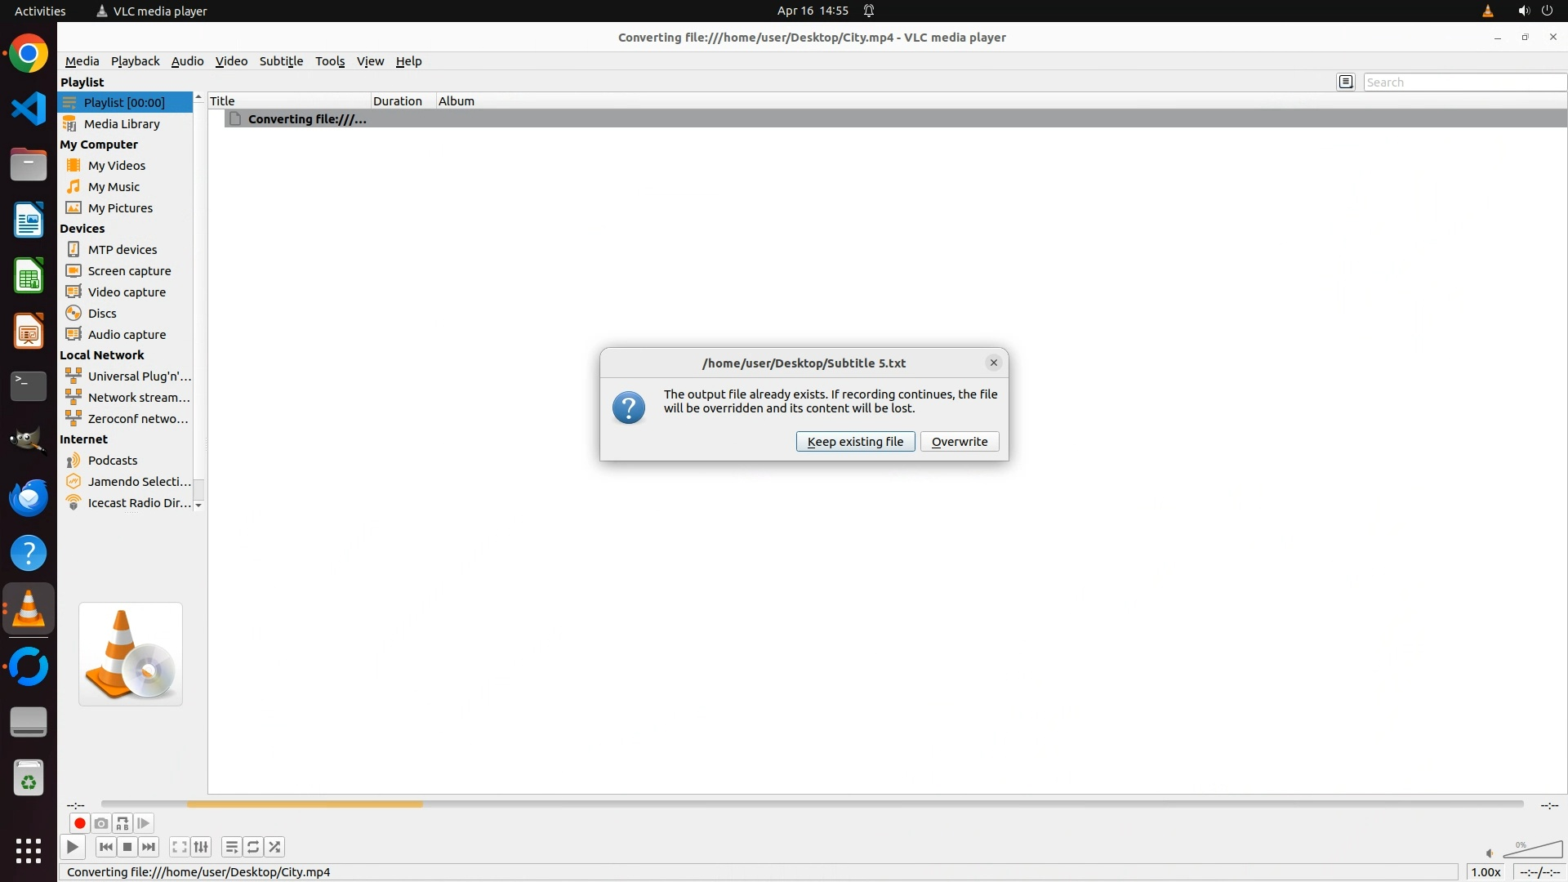Screen dimensions: 1568x882
Task: Click Keep existing file button
Action: (855, 442)
